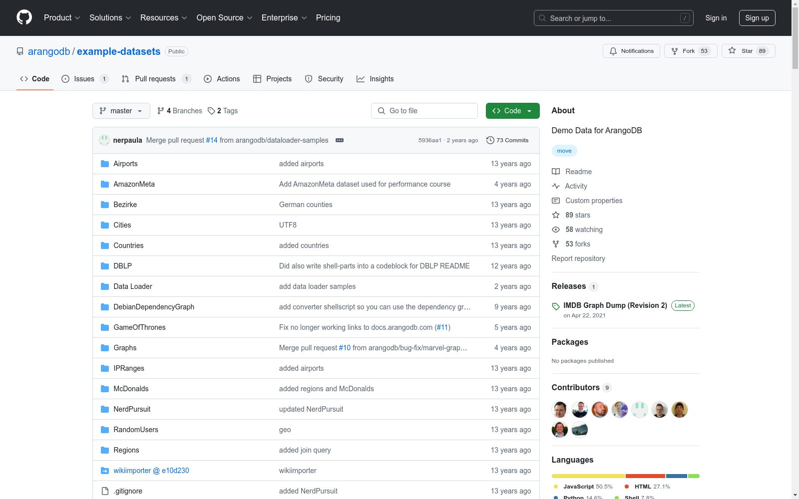Click the commit history clock icon
Screen dimensions: 799x499
coord(490,140)
